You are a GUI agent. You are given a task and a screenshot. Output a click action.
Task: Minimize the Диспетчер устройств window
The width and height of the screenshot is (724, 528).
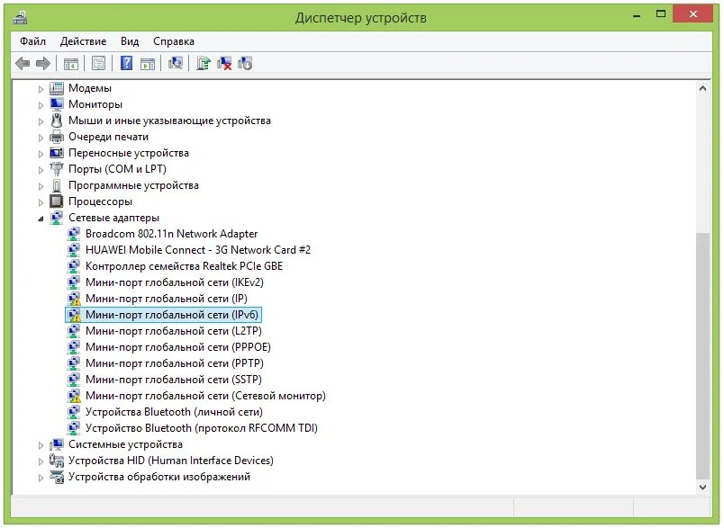pyautogui.click(x=638, y=15)
